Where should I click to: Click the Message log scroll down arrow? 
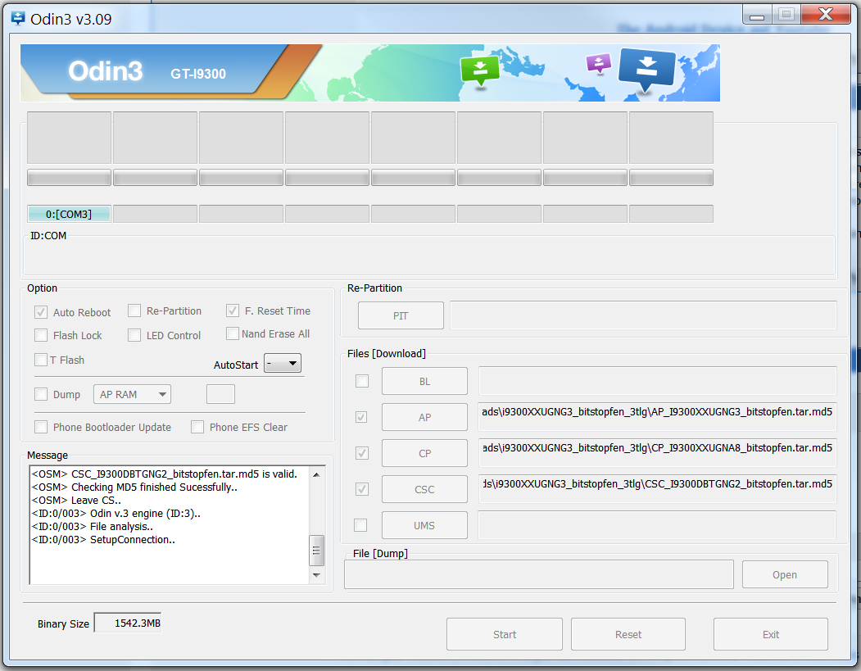pos(316,575)
